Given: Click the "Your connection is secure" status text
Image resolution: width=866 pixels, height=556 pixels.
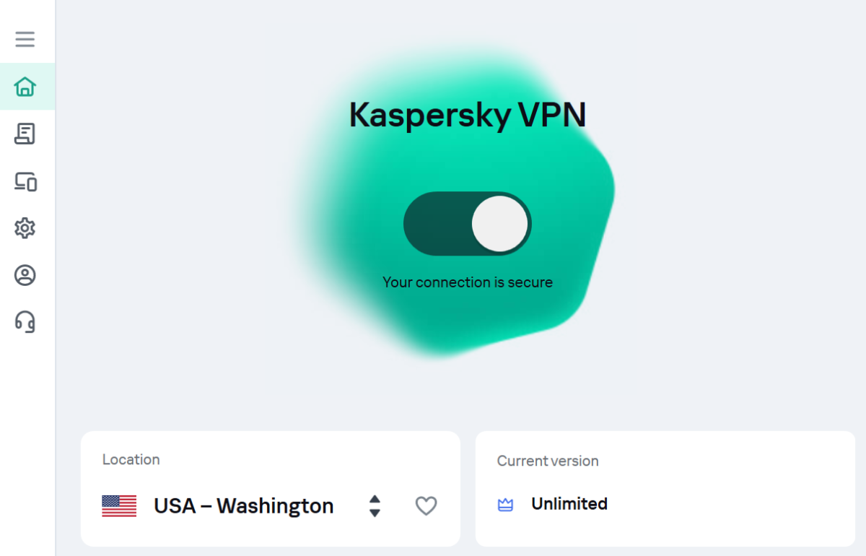Looking at the screenshot, I should click(x=467, y=282).
